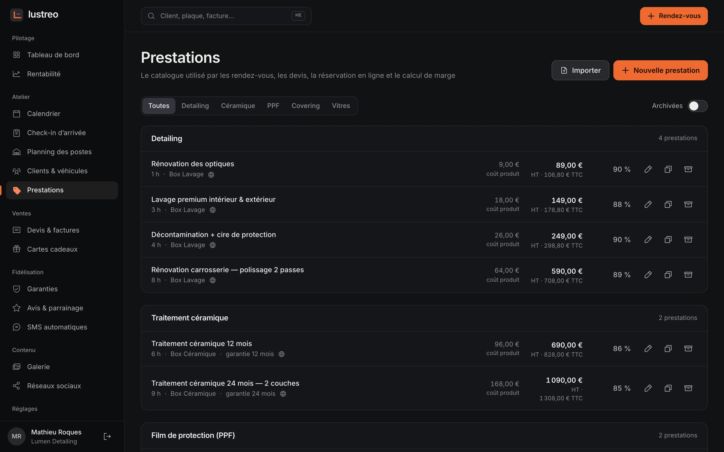Open the Galerie page
The width and height of the screenshot is (724, 452).
pyautogui.click(x=62, y=367)
